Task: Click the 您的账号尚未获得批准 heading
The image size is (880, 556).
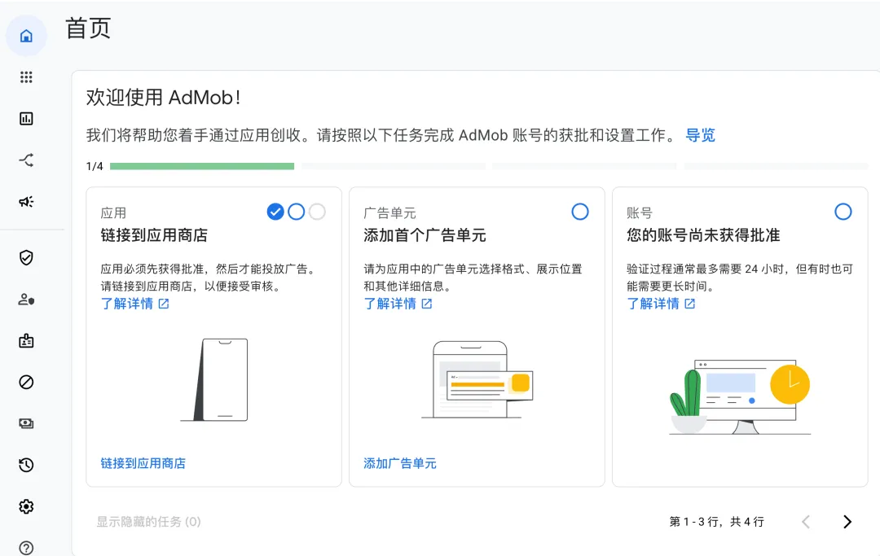Action: click(703, 235)
